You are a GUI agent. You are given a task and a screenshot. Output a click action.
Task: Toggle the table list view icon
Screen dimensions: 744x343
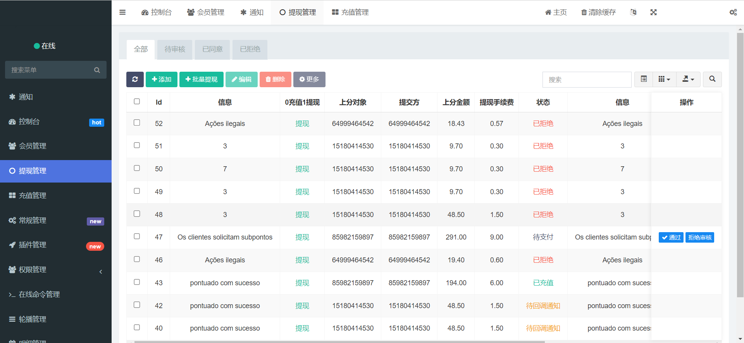(x=644, y=79)
